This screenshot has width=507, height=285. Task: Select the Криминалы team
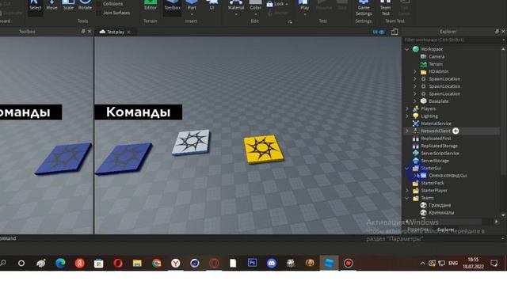pos(441,213)
